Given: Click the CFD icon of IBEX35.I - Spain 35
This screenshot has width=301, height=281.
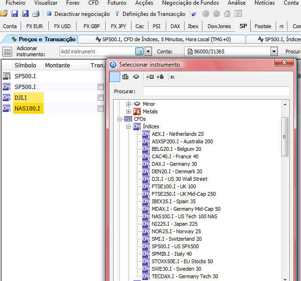Looking at the screenshot, I should click(146, 201).
